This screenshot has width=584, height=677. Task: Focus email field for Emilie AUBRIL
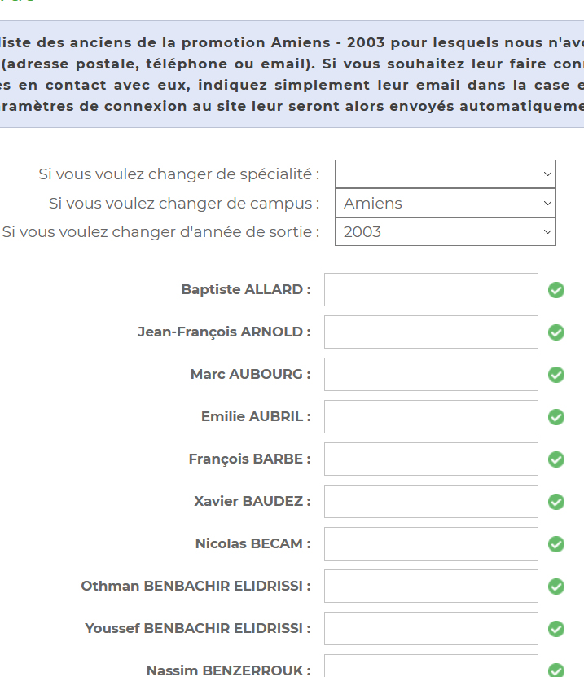click(x=431, y=417)
